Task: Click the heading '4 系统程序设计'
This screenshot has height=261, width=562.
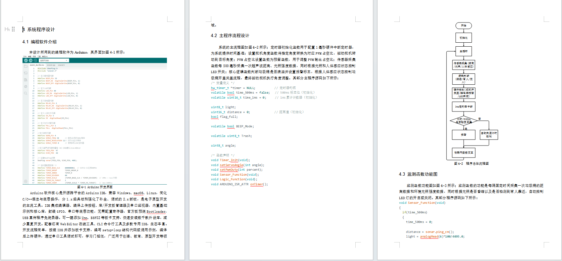Action: (x=39, y=29)
